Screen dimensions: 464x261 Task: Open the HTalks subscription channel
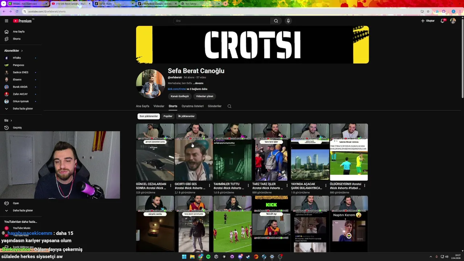(17, 58)
